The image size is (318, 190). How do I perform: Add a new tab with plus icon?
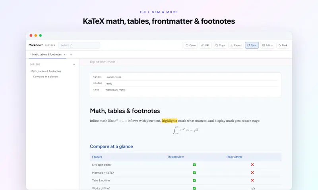[x=71, y=55]
